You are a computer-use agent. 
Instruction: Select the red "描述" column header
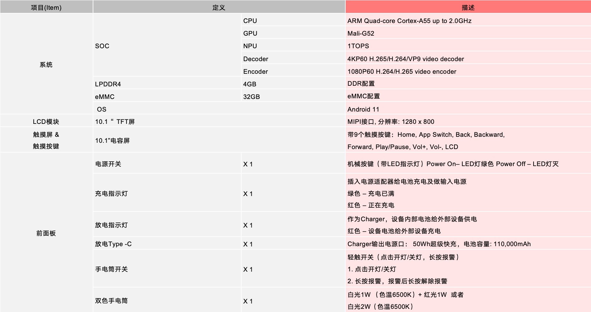pyautogui.click(x=468, y=8)
